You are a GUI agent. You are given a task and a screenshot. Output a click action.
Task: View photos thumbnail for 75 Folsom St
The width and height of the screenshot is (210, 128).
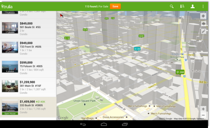pos(10,67)
